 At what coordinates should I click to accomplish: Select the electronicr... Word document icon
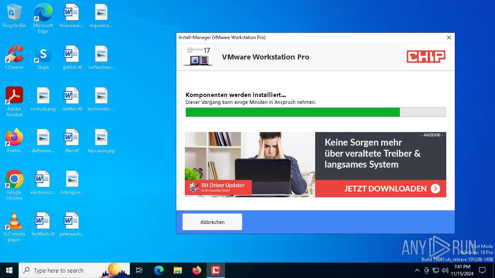43,183
